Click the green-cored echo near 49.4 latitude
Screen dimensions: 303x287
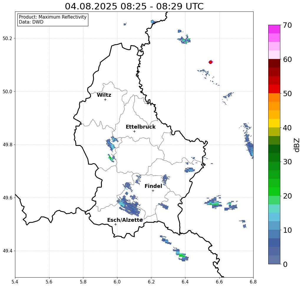(x=181, y=254)
